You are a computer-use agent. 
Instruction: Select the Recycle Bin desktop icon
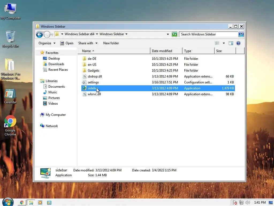pos(10,39)
